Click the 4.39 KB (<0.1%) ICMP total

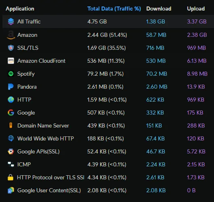107,164
